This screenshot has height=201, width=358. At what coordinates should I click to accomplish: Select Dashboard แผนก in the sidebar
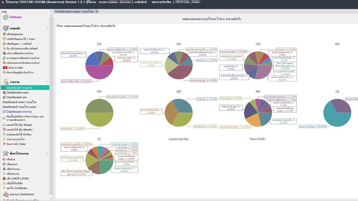pyautogui.click(x=18, y=92)
